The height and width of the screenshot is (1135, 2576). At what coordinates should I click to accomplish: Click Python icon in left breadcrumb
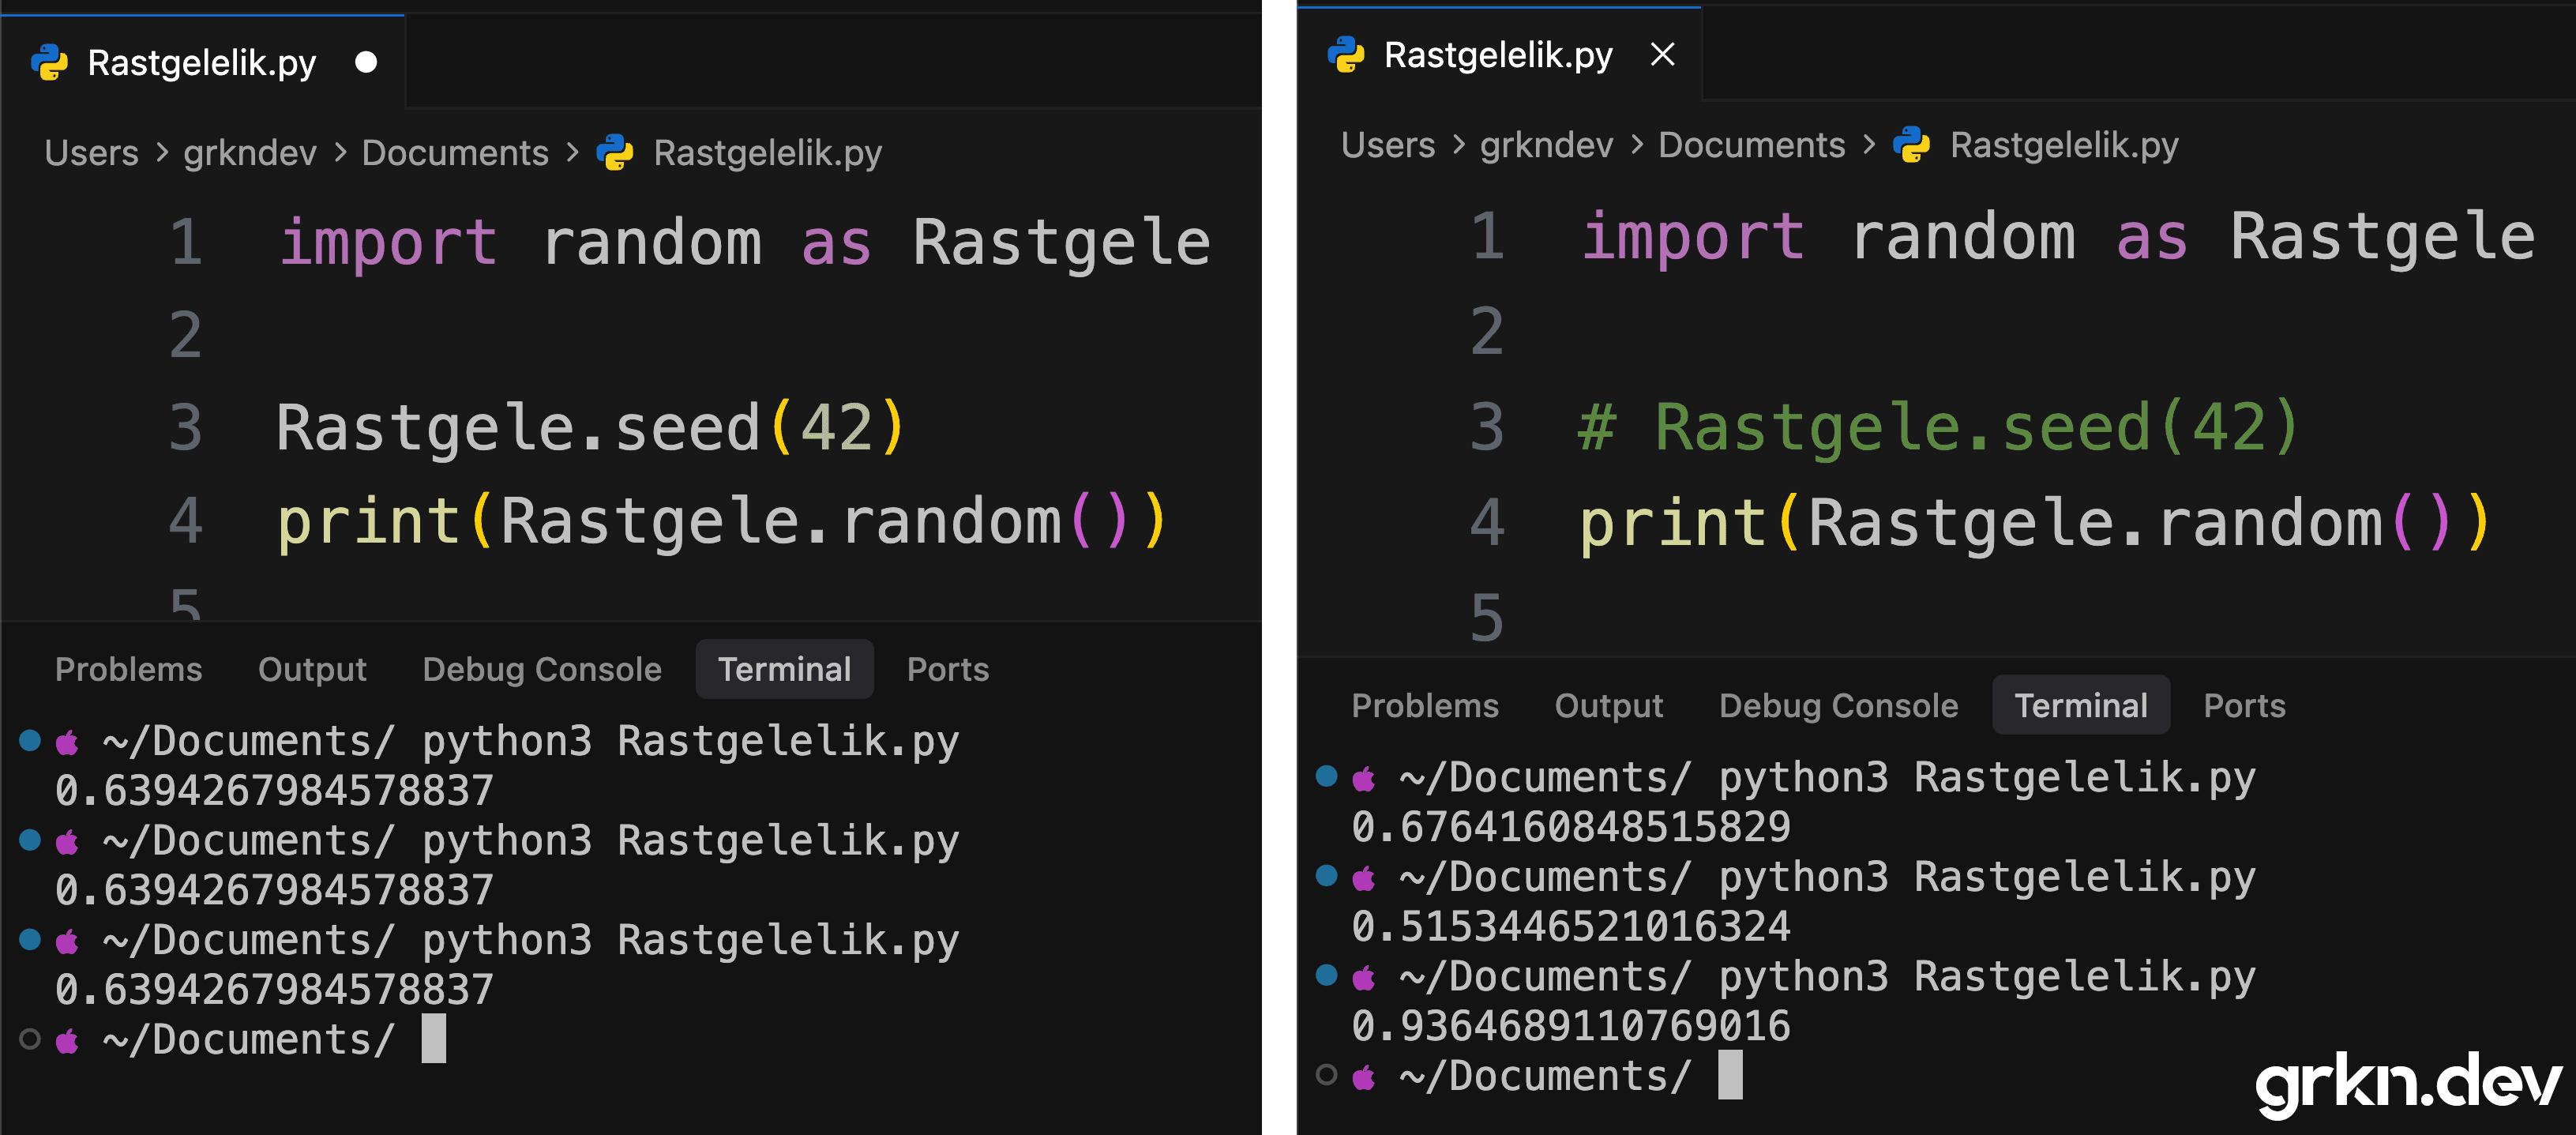(x=615, y=152)
